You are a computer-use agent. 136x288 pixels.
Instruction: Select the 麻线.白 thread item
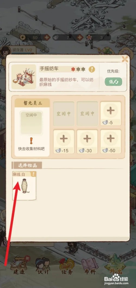[x=24, y=186]
